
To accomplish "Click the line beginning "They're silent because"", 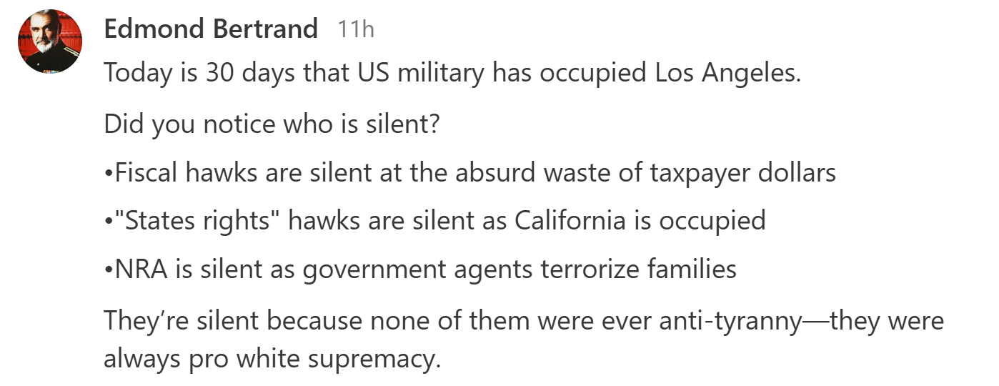I will [x=523, y=320].
